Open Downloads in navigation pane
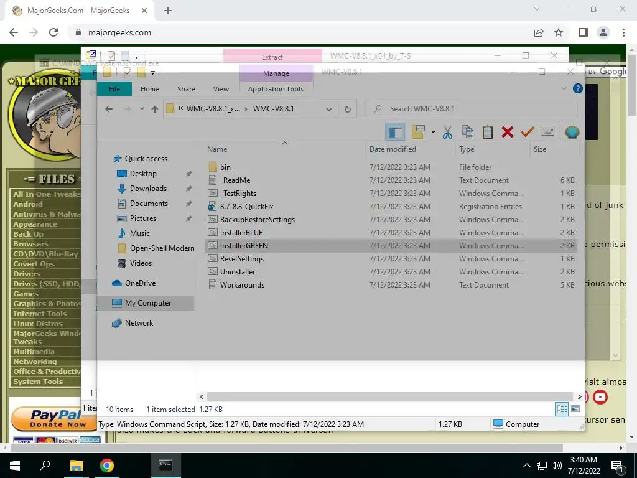The width and height of the screenshot is (637, 478). coord(148,189)
